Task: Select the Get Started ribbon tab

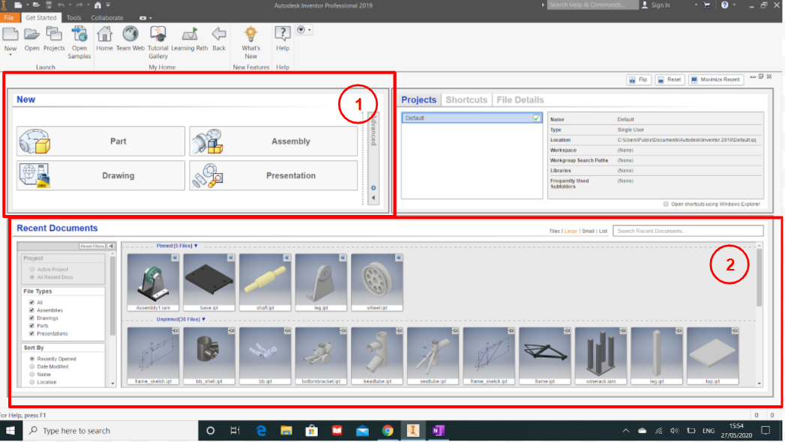Action: pos(41,17)
